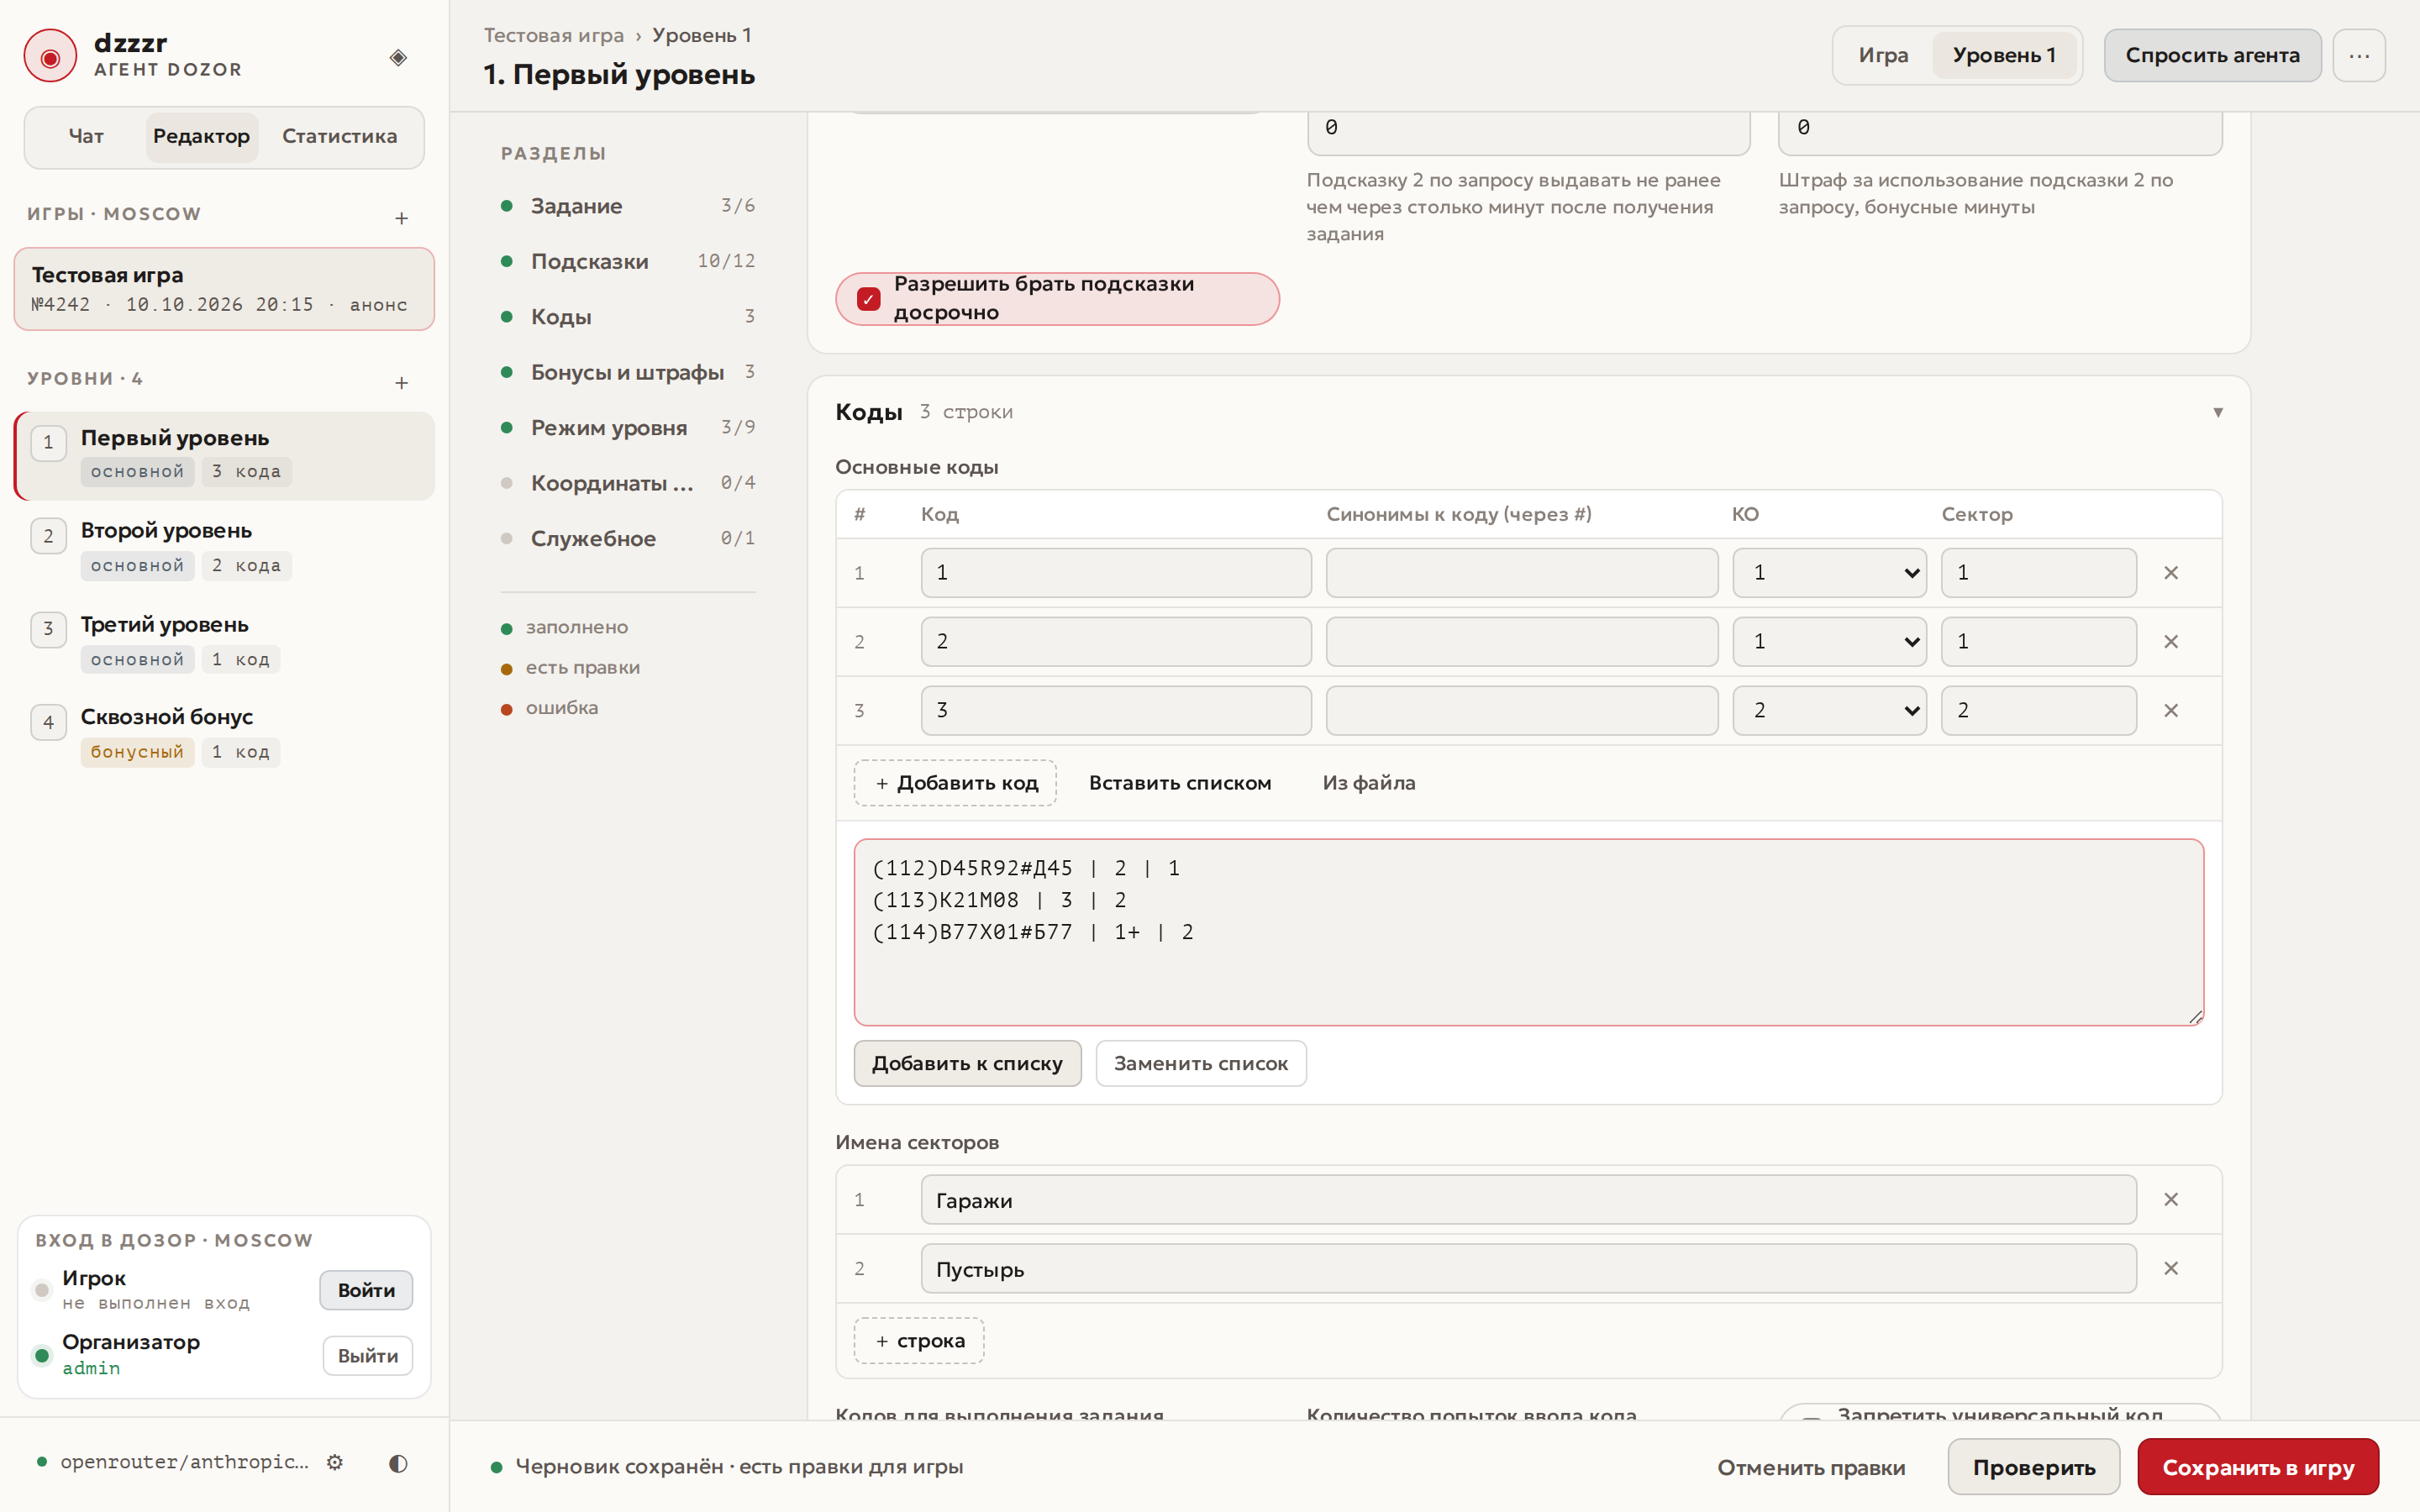Enable Разрешить брать подсказки досрочно checkbox

point(868,299)
